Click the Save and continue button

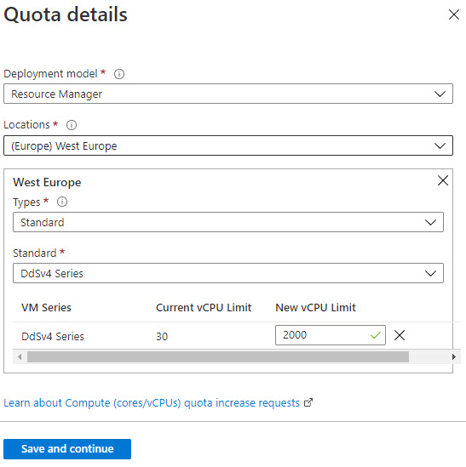(67, 449)
